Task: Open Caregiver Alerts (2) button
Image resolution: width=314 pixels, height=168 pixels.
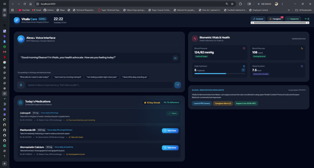Action: (223, 103)
